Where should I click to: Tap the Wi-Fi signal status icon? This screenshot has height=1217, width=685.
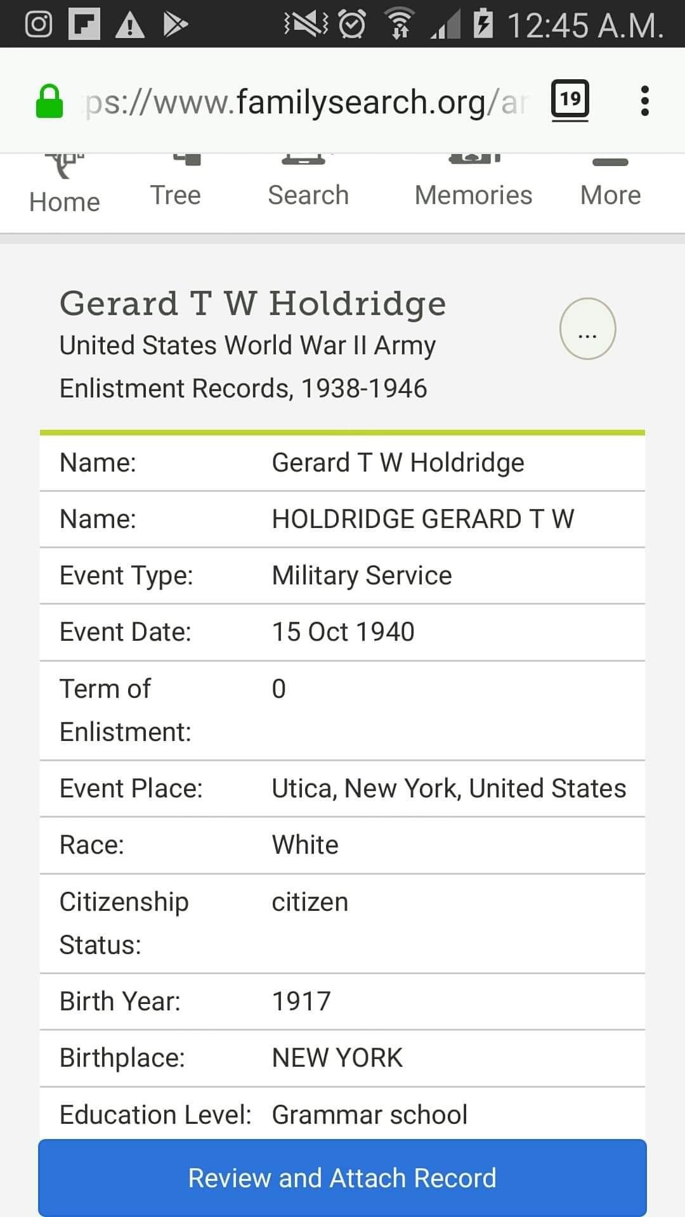pyautogui.click(x=400, y=25)
